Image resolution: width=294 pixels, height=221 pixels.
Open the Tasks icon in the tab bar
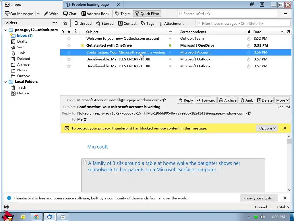coord(262,4)
